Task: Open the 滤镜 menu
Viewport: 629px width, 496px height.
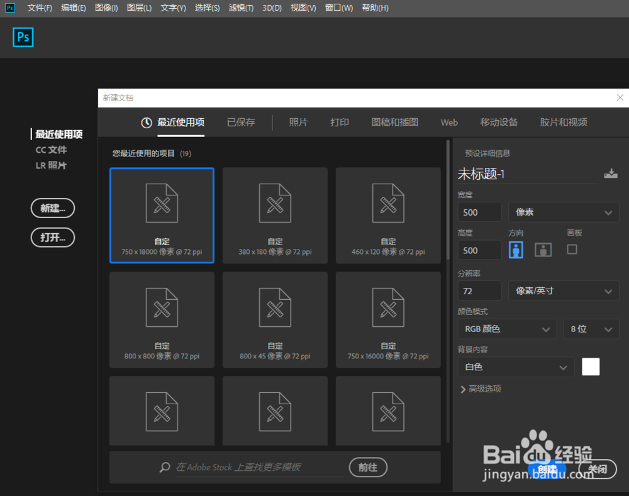Action: pos(241,8)
